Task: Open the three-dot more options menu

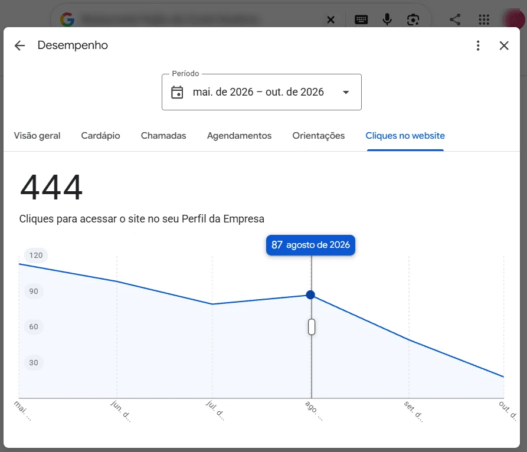Action: pos(478,45)
